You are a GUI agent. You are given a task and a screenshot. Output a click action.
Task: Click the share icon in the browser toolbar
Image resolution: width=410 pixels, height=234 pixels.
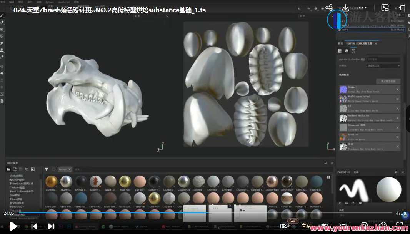[329, 7]
